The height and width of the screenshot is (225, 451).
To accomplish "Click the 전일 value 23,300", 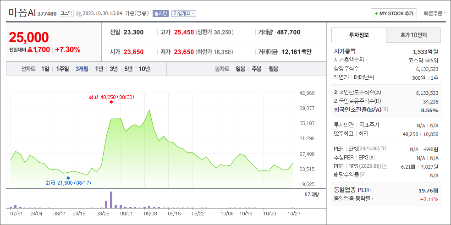I will 133,32.
